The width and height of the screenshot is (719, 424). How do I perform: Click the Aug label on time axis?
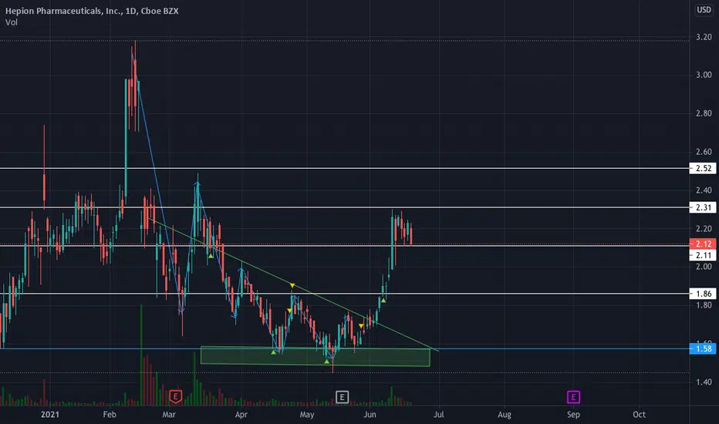coord(505,415)
